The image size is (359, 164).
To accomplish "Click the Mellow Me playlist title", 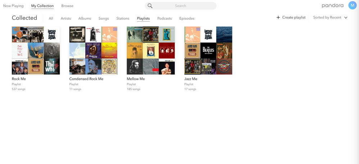I will pos(136,79).
